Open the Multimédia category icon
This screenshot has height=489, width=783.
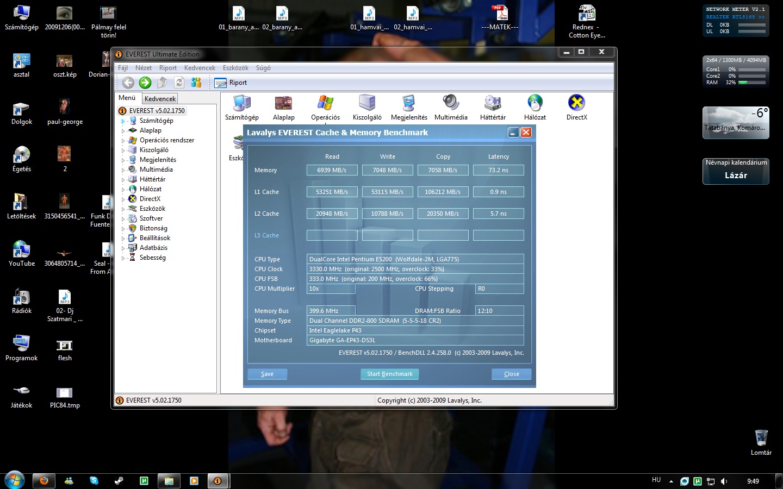tap(451, 107)
